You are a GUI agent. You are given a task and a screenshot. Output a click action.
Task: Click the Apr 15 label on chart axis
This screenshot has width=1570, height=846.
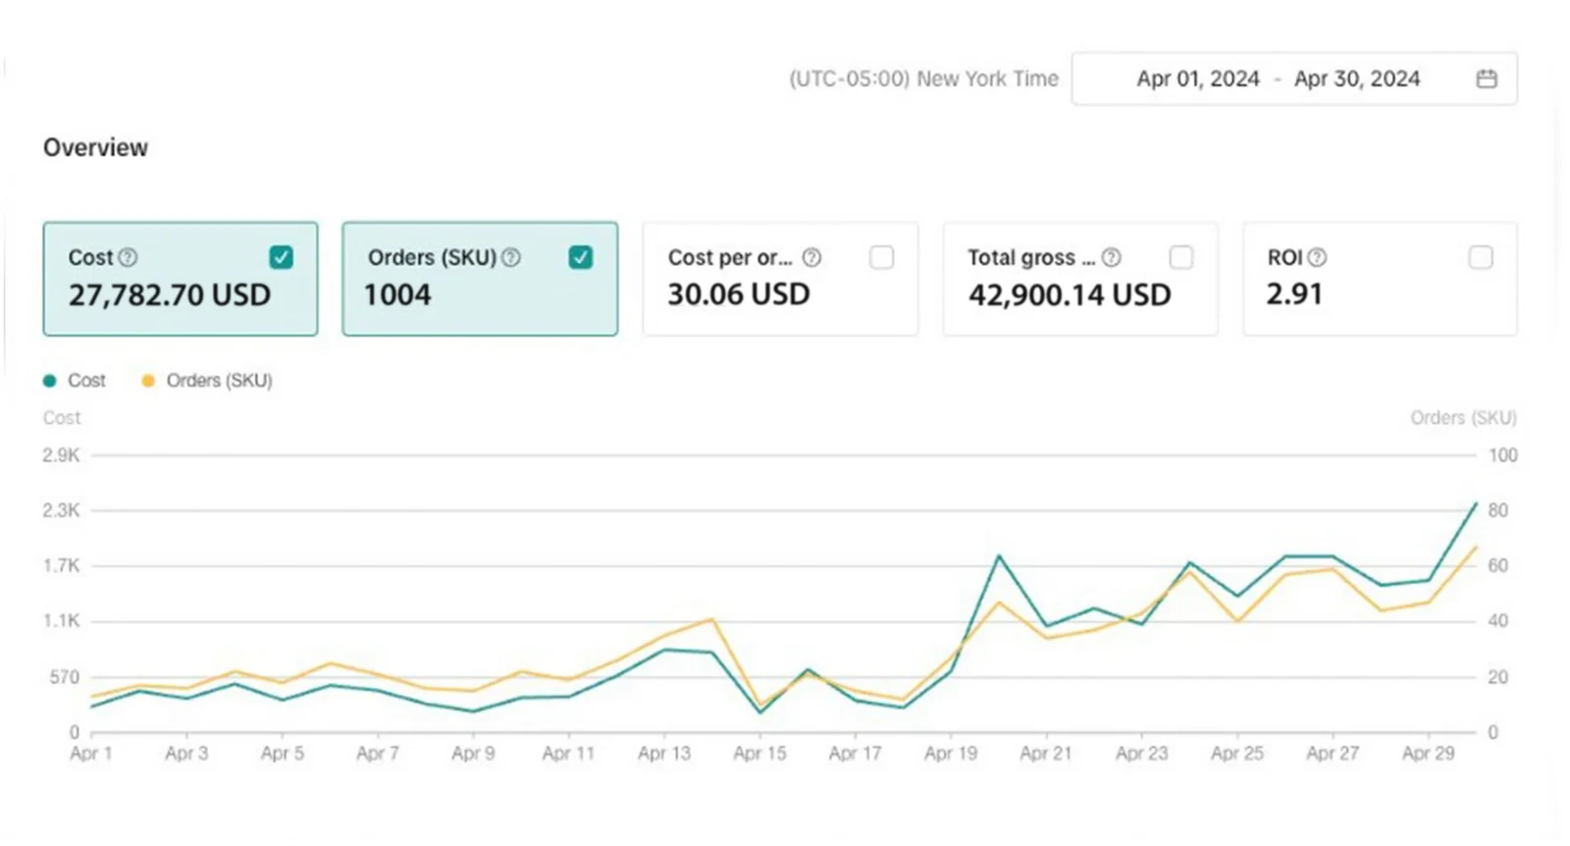click(x=759, y=754)
